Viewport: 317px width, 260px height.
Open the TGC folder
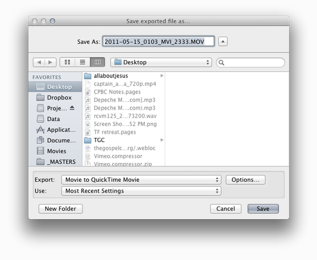124,140
